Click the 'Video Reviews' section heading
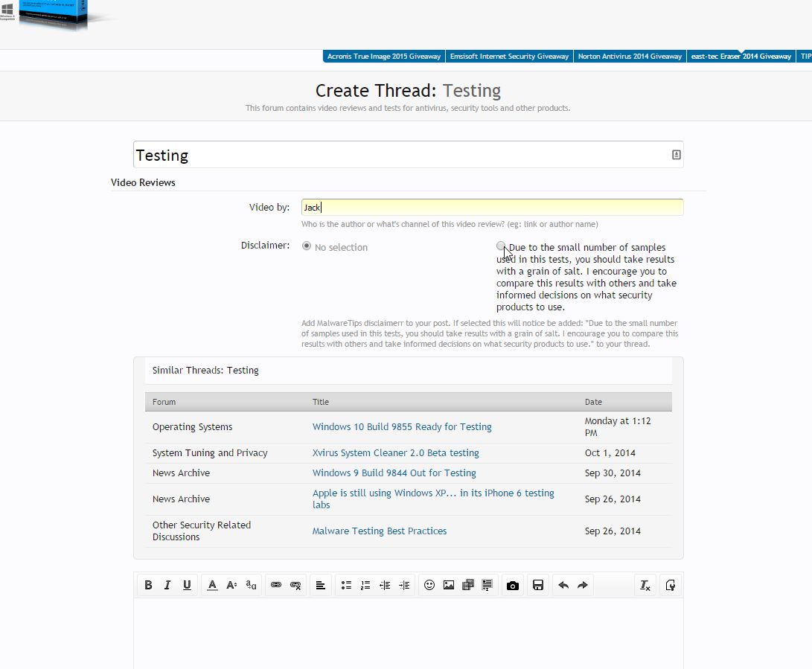This screenshot has width=812, height=669. tap(143, 182)
